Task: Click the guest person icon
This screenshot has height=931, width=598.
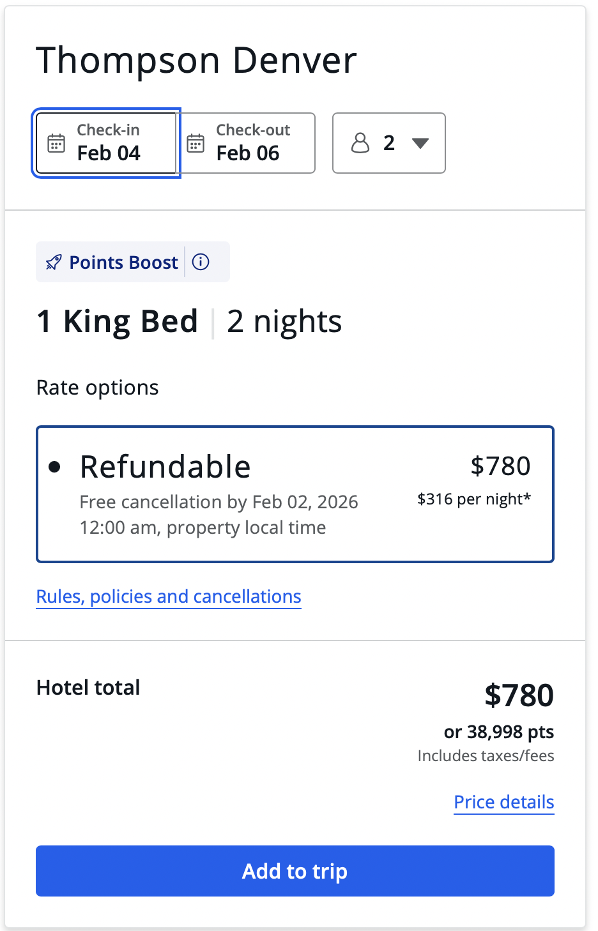Action: 360,143
